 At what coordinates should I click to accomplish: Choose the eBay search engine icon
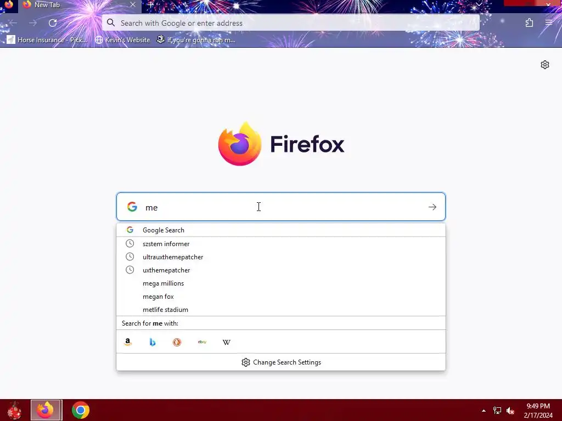[x=202, y=342]
